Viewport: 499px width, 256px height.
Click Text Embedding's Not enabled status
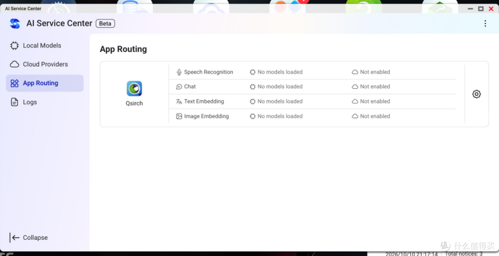pos(371,101)
